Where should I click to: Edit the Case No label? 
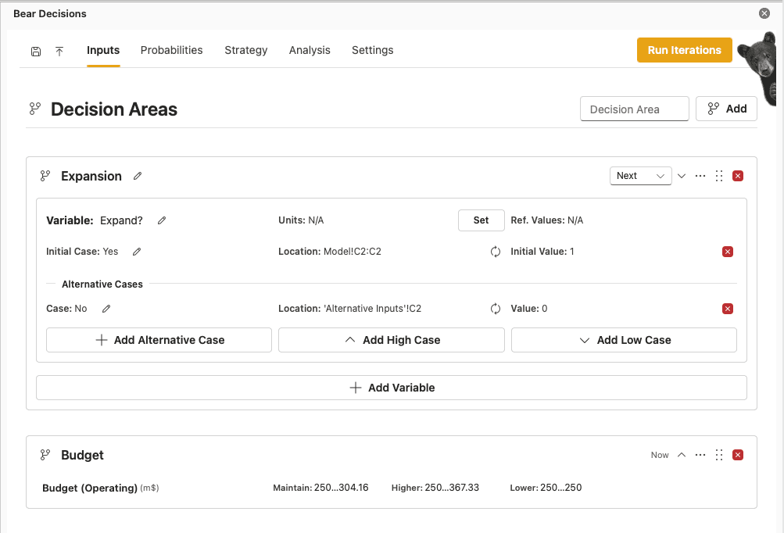106,309
